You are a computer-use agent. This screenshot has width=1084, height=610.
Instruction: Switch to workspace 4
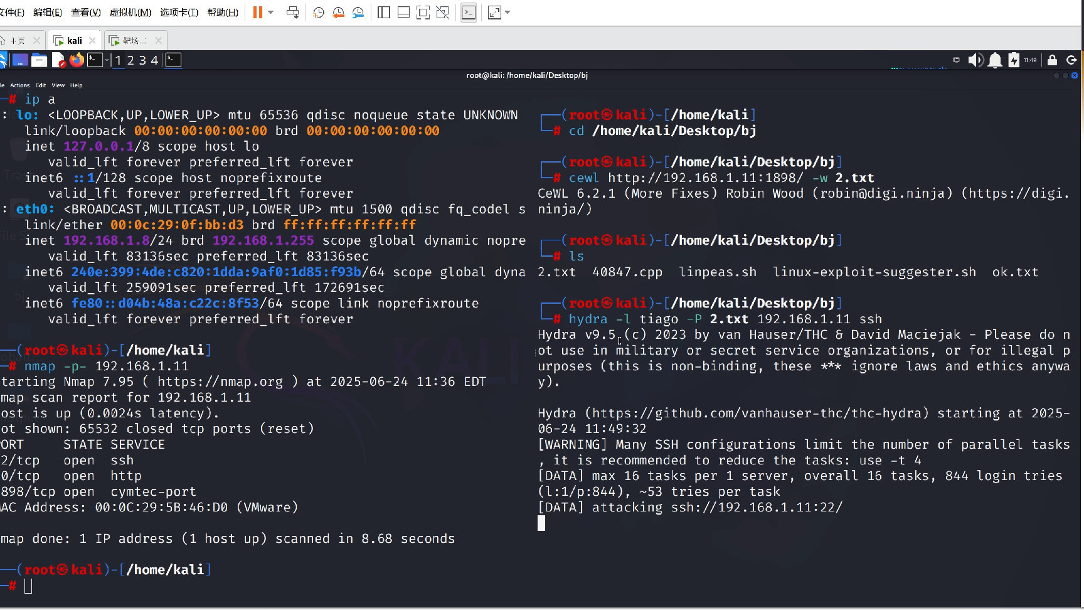click(x=154, y=60)
